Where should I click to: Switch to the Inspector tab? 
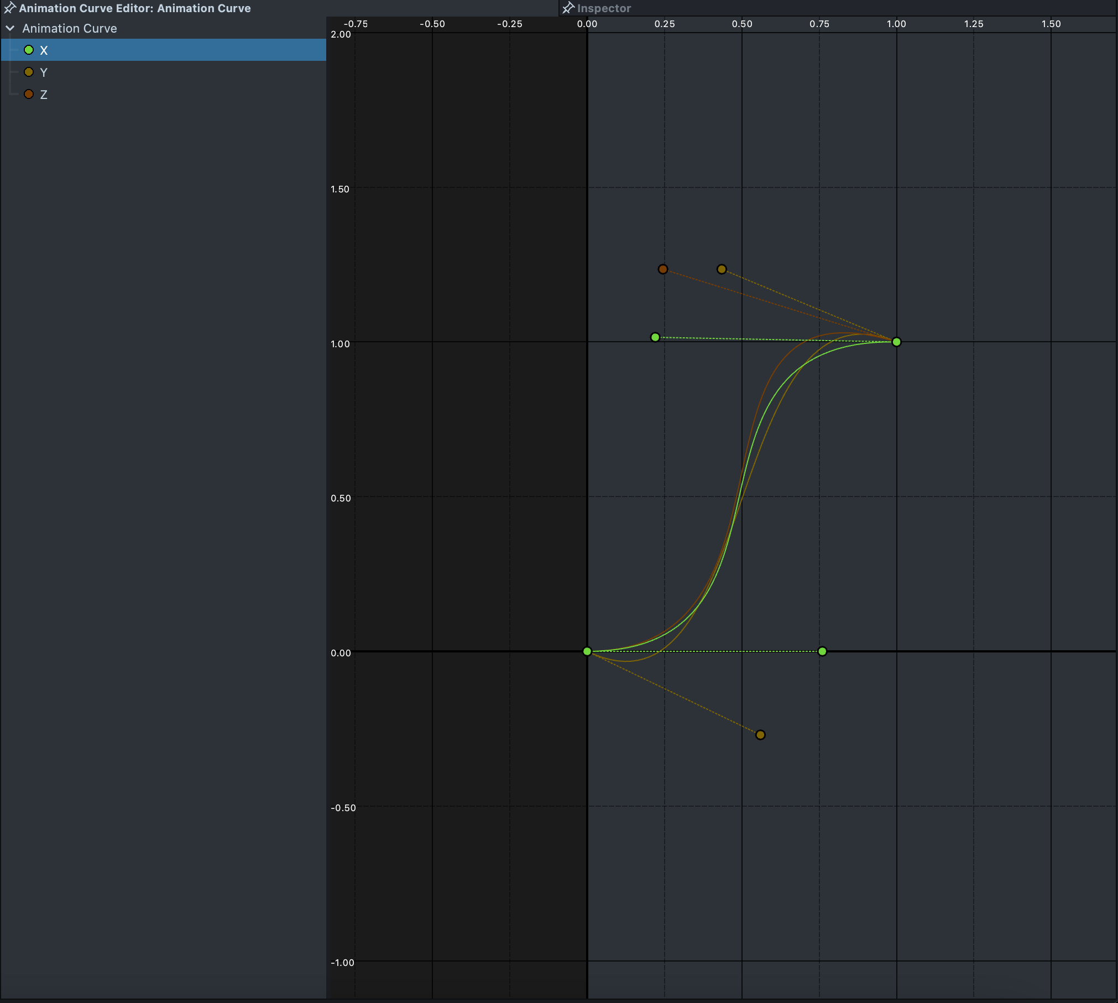pos(603,8)
